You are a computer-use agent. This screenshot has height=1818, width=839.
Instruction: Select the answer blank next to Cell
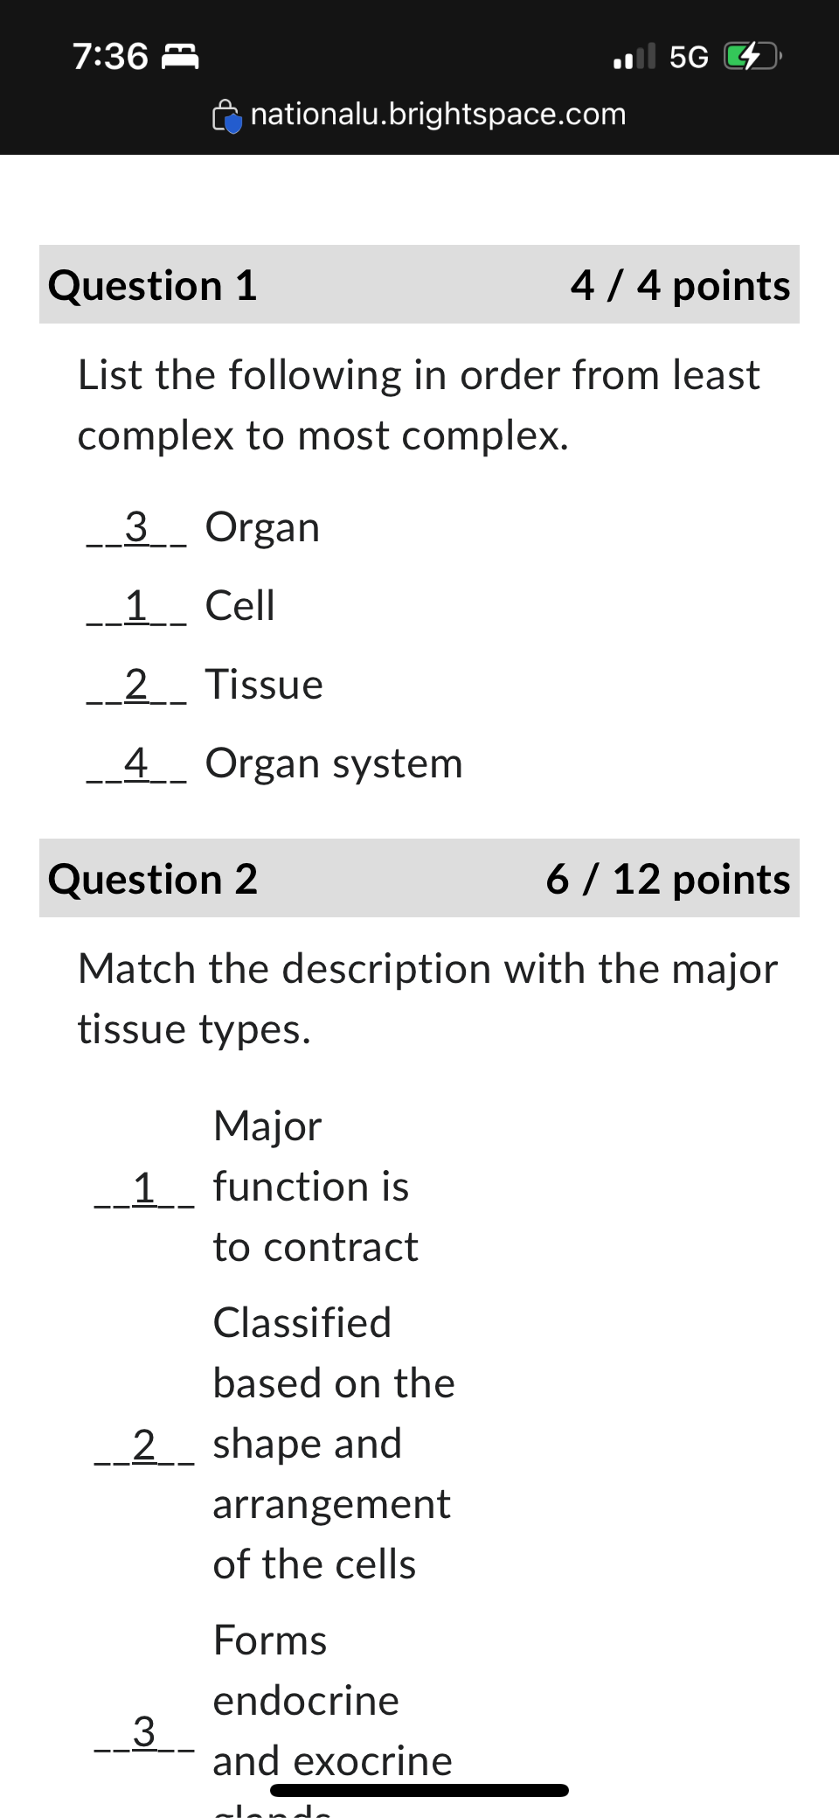(x=137, y=606)
